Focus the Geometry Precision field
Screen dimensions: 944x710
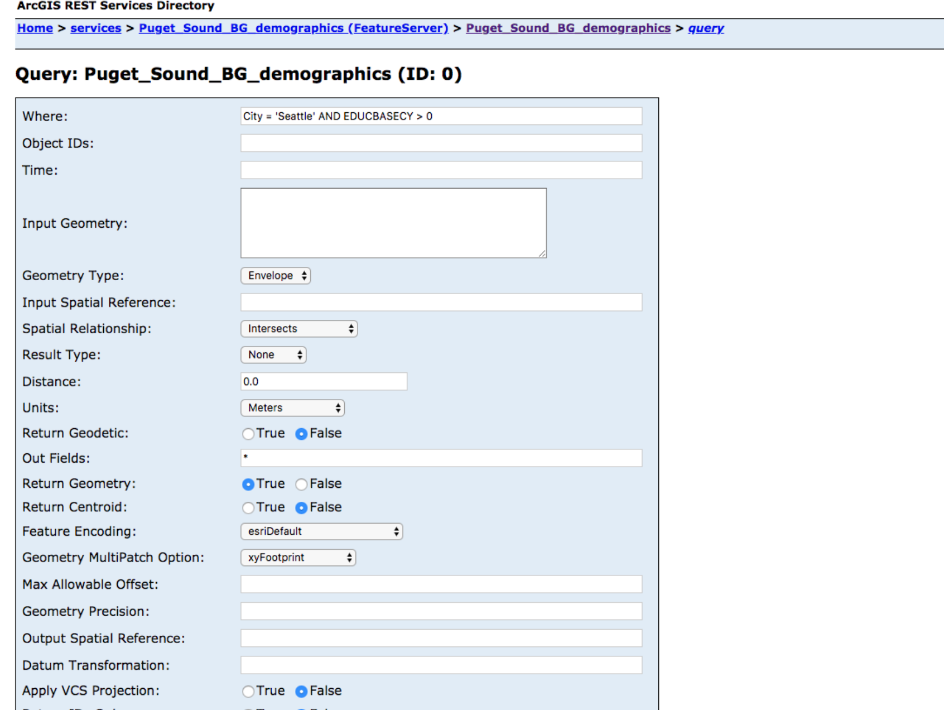(441, 611)
